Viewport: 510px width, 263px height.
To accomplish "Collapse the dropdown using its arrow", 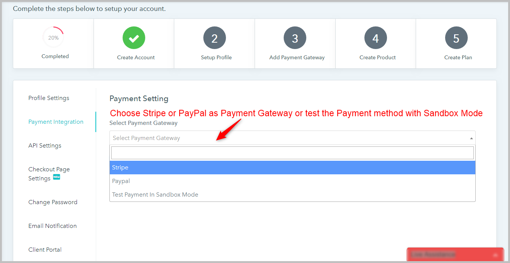I will 471,138.
